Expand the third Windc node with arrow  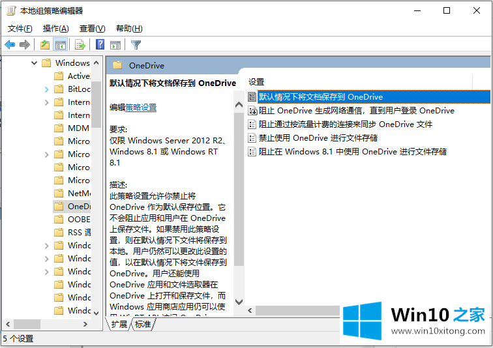coord(46,272)
